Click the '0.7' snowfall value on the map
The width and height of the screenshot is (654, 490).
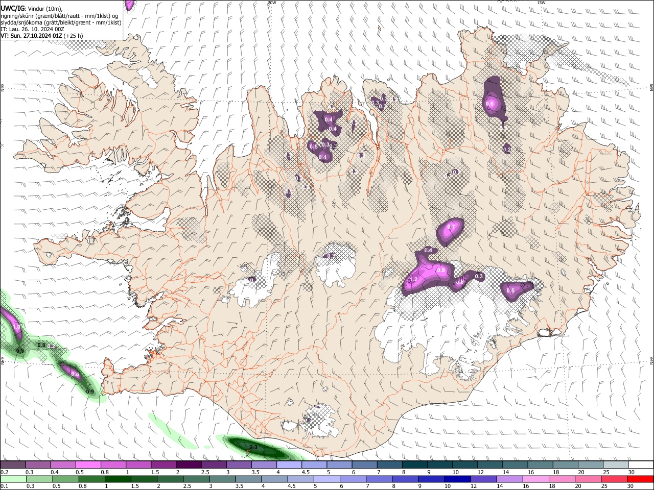(x=451, y=227)
